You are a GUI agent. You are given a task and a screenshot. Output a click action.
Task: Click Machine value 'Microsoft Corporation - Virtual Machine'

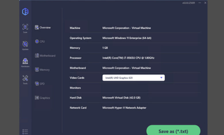click(x=127, y=28)
